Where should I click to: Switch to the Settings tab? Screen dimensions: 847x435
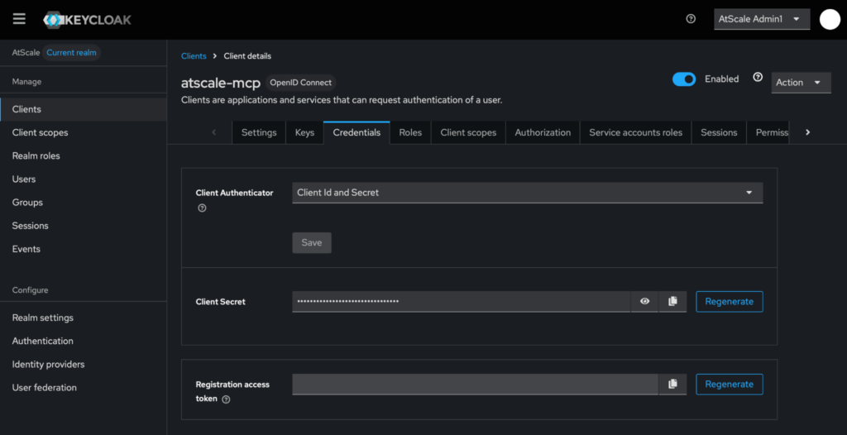point(259,132)
